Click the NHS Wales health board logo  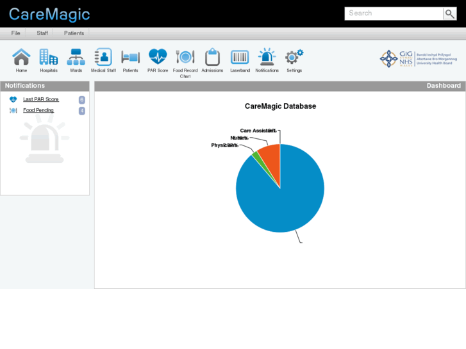419,59
